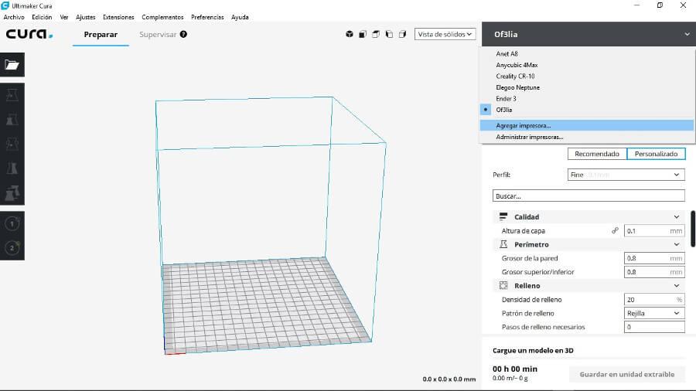Image resolution: width=696 pixels, height=391 pixels.
Task: Click the settings panel scrollbar
Action: tap(693, 229)
